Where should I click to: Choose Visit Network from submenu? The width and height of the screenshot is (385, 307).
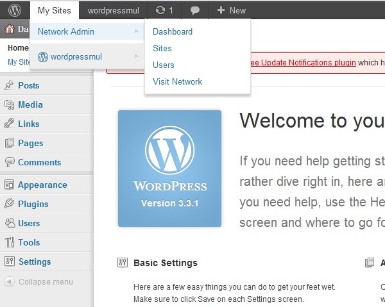[x=177, y=81]
